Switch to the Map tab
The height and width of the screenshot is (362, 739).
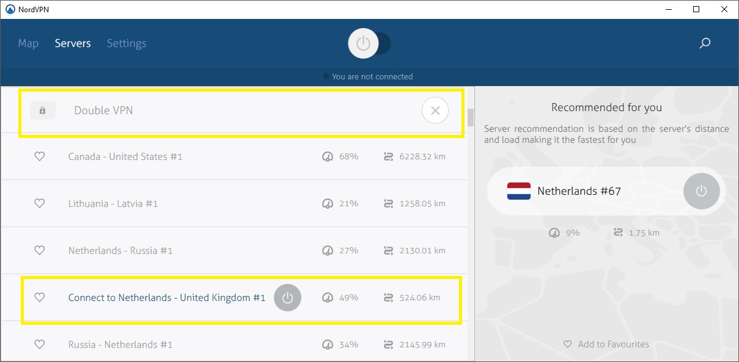click(x=28, y=43)
